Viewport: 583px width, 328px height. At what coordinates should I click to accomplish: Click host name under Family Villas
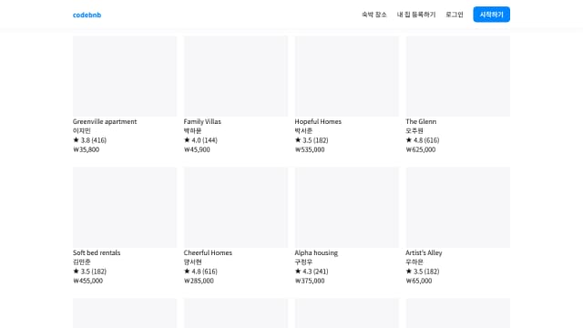click(x=192, y=131)
